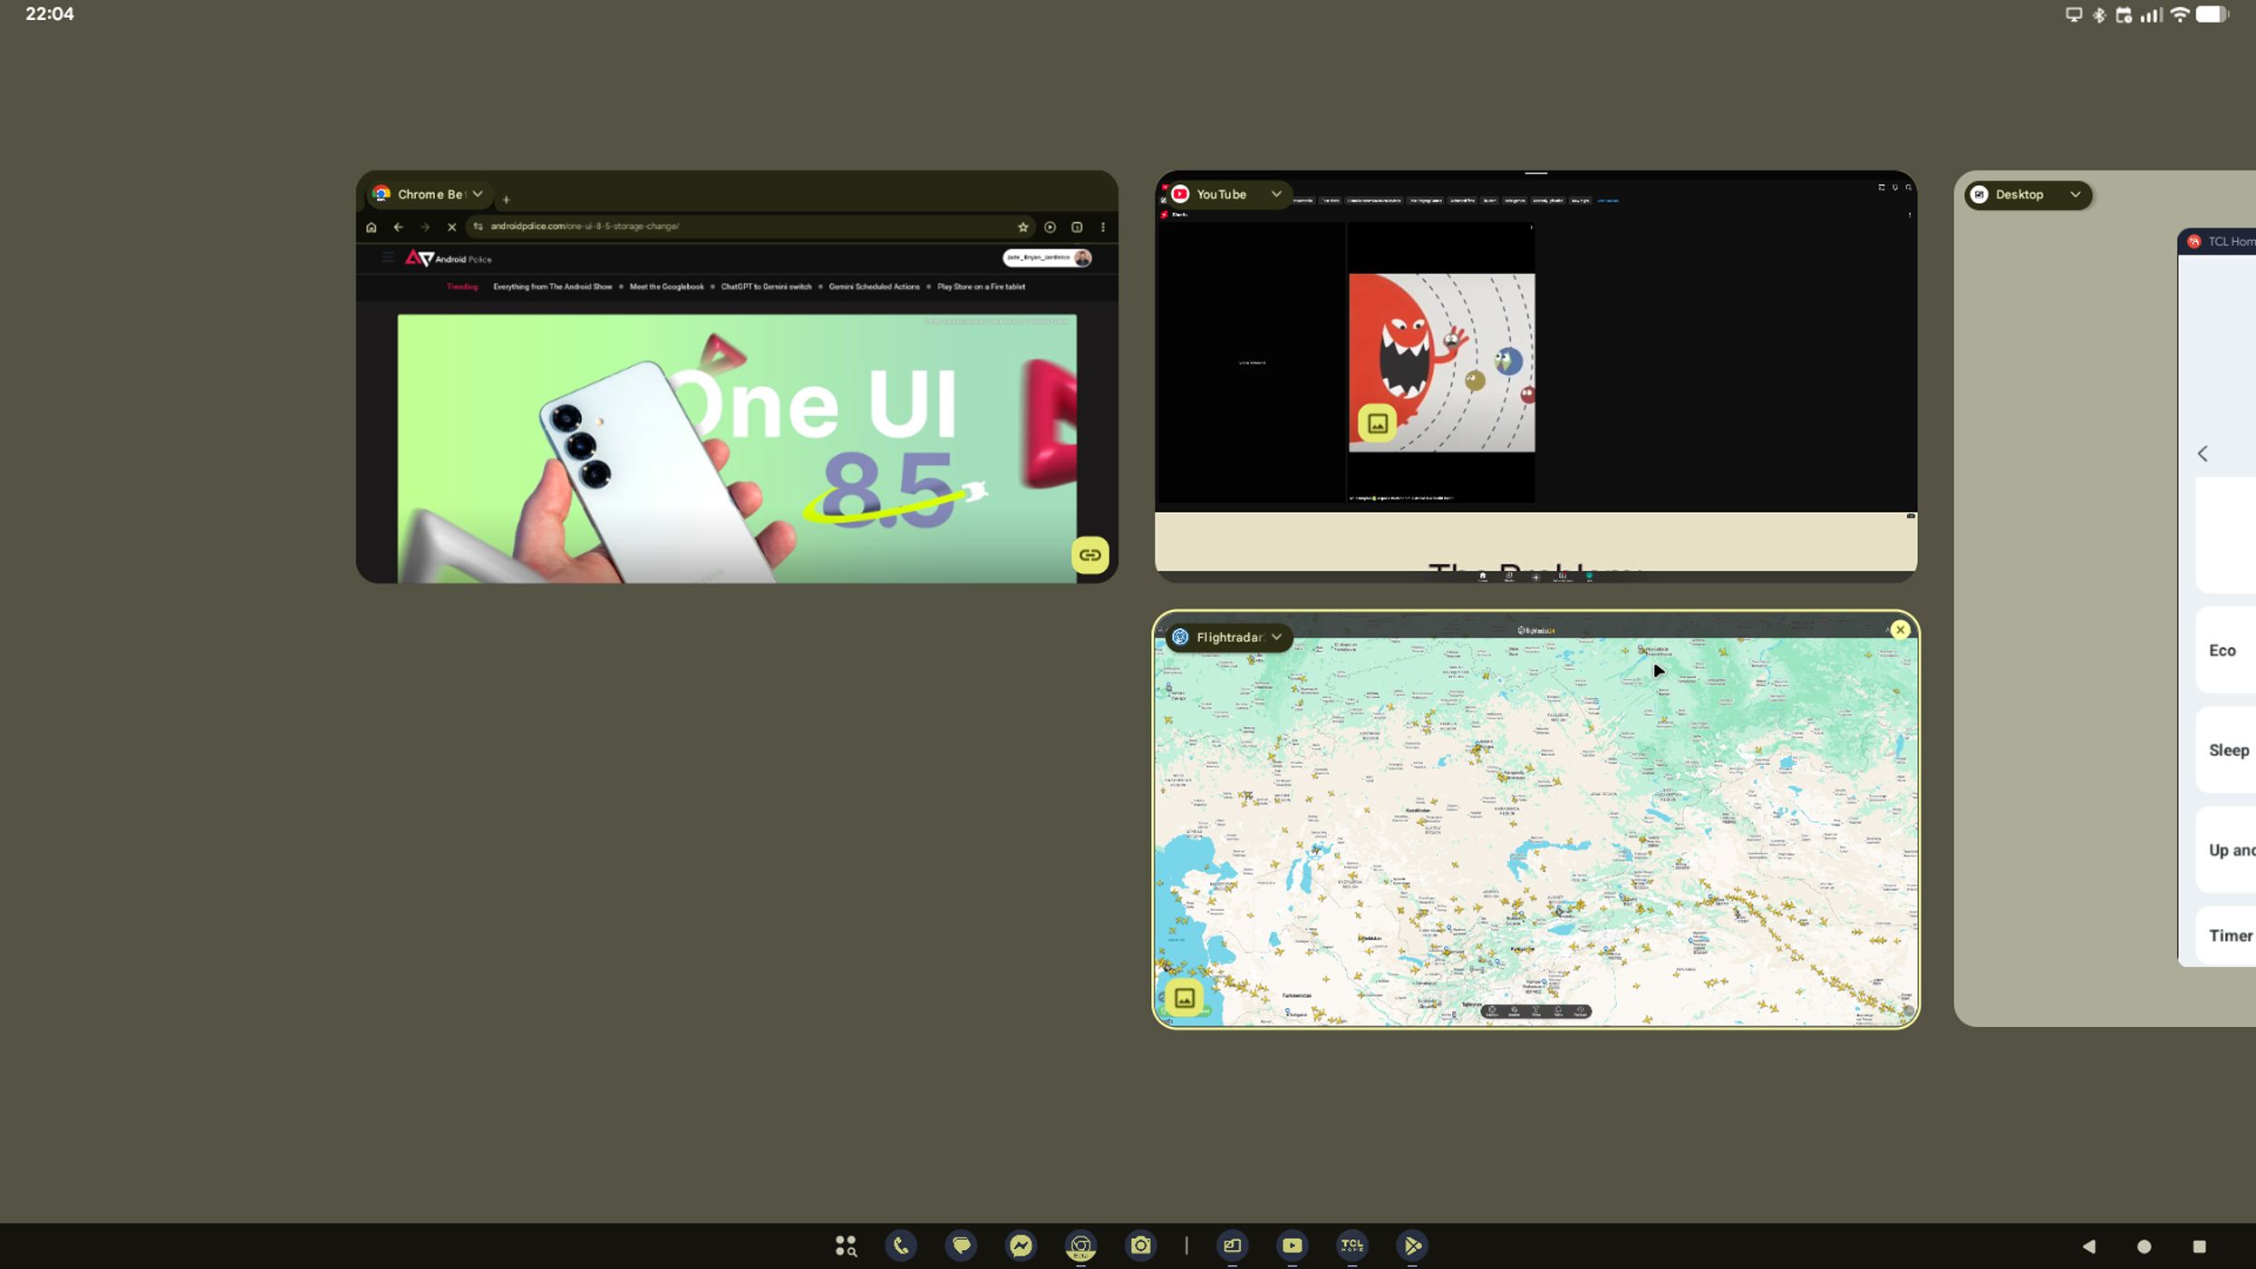Open Chrome Beta from the taskbar
This screenshot has width=2256, height=1269.
[1080, 1245]
